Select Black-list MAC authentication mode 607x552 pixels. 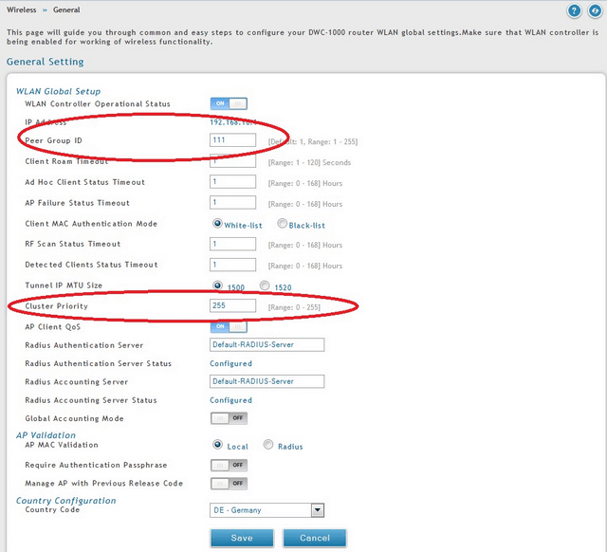[x=282, y=224]
